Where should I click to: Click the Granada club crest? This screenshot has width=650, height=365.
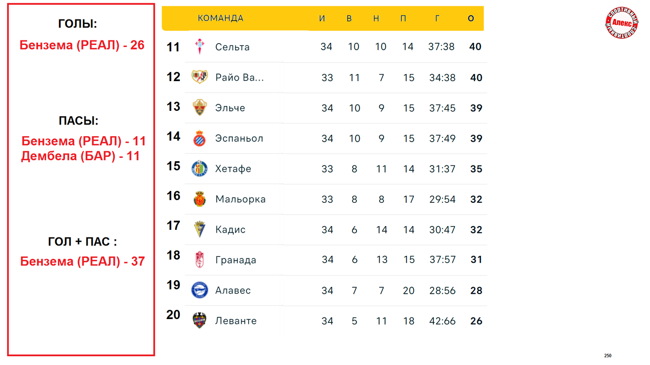(x=199, y=260)
